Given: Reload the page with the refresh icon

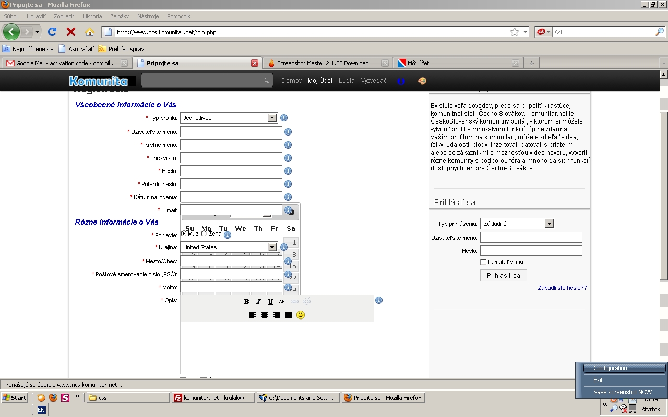Looking at the screenshot, I should (52, 32).
